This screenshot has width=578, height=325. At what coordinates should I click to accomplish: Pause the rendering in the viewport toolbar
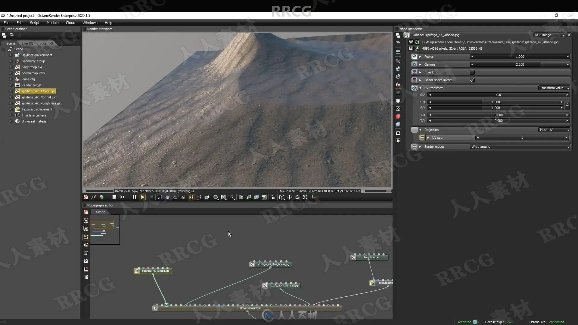point(134,197)
